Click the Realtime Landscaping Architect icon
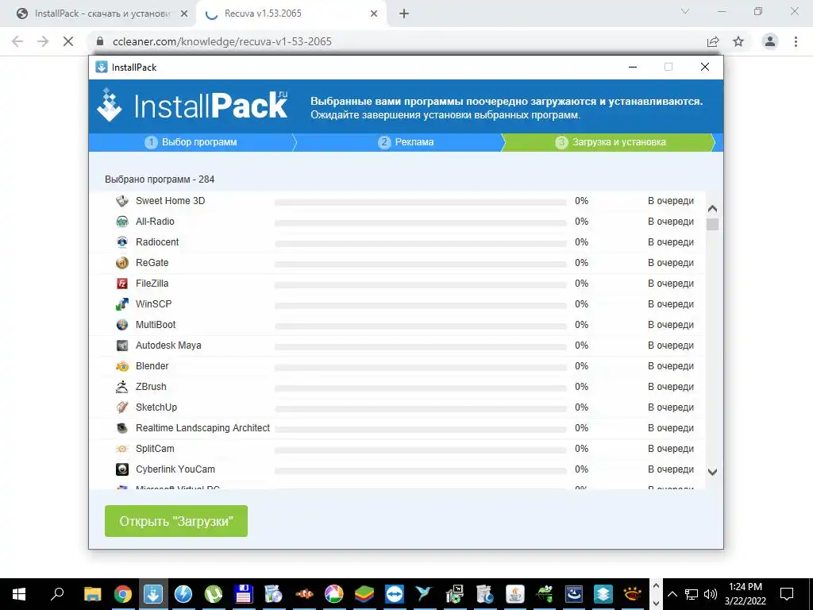813x610 pixels. pyautogui.click(x=121, y=428)
